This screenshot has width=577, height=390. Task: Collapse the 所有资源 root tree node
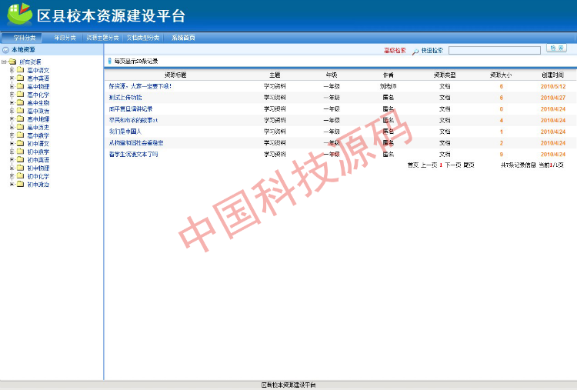click(x=4, y=62)
